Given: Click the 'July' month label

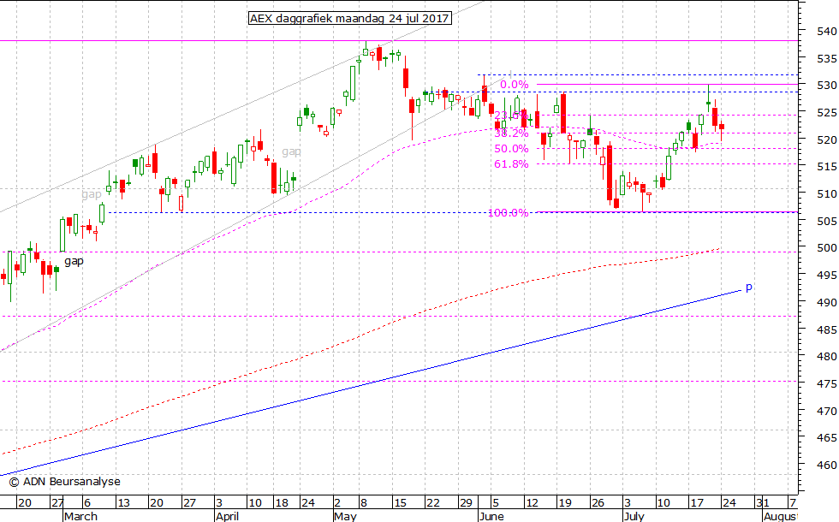Looking at the screenshot, I should [x=634, y=516].
